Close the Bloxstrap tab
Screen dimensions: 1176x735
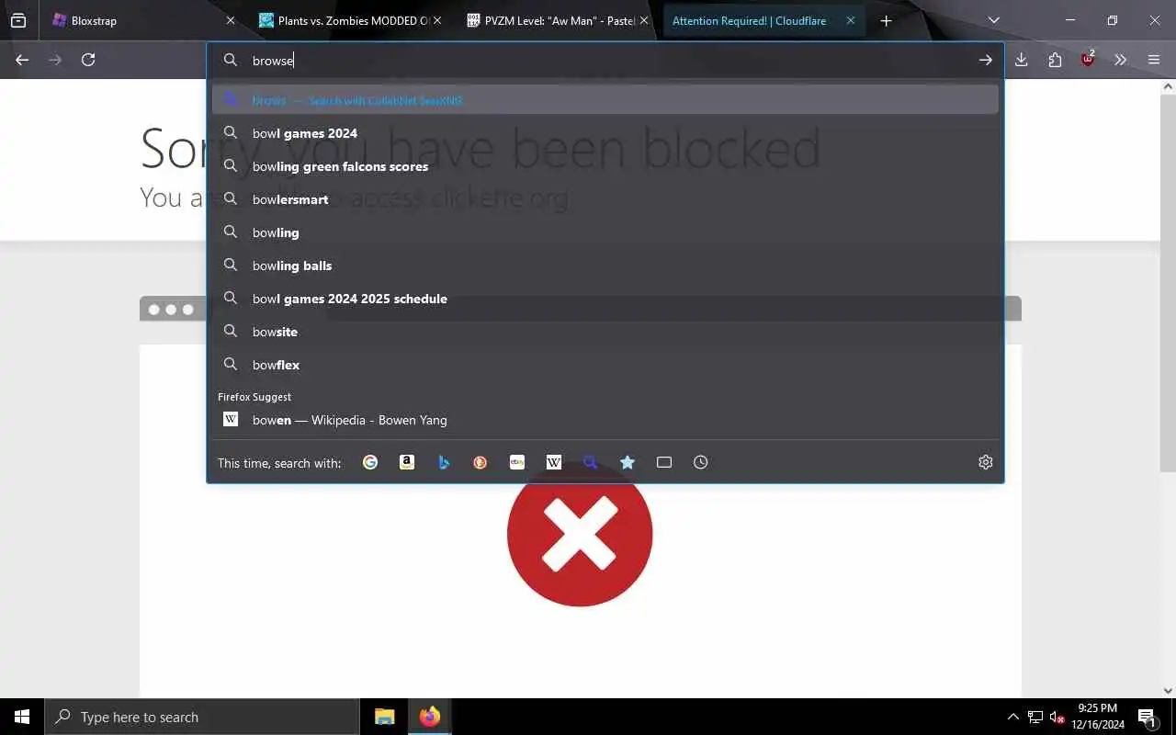231,20
